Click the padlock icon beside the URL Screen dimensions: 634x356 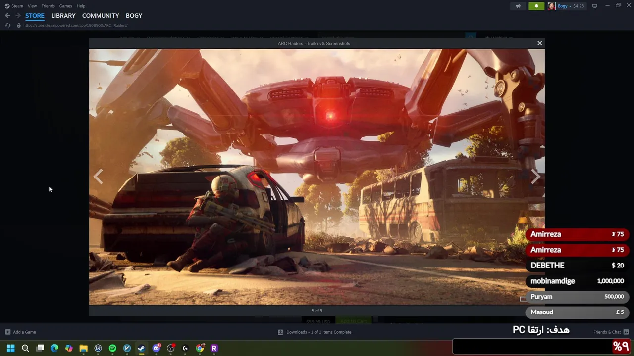19,25
